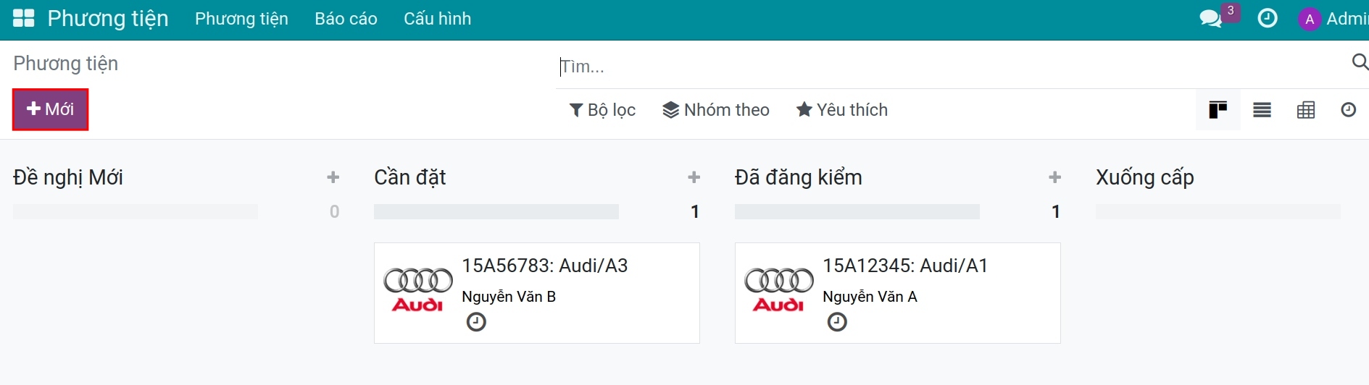Open the activities clock icon in top bar
Viewport: 1369px width, 385px height.
pyautogui.click(x=1268, y=18)
